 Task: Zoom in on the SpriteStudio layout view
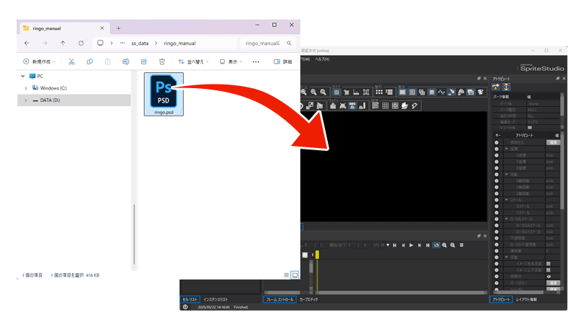pos(303,92)
